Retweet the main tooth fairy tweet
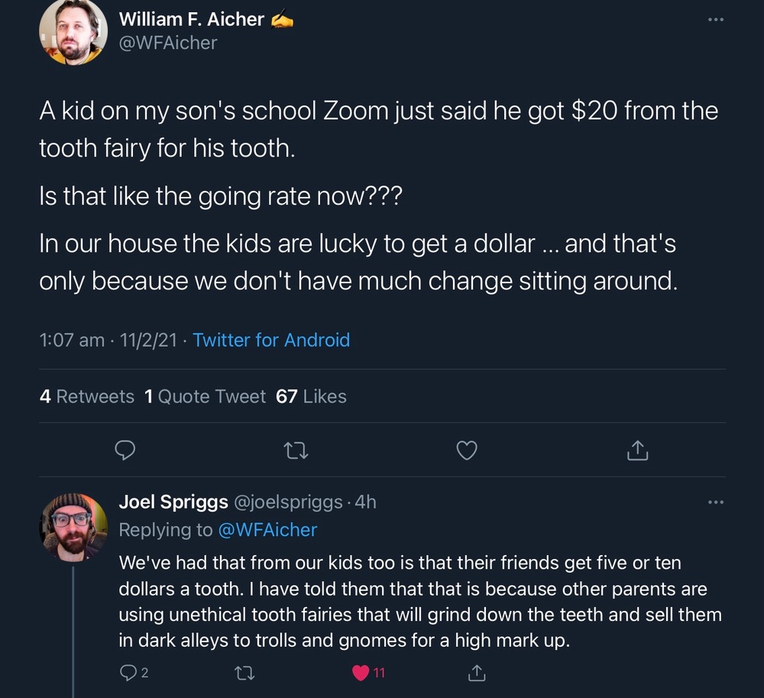The image size is (764, 698). [x=294, y=451]
